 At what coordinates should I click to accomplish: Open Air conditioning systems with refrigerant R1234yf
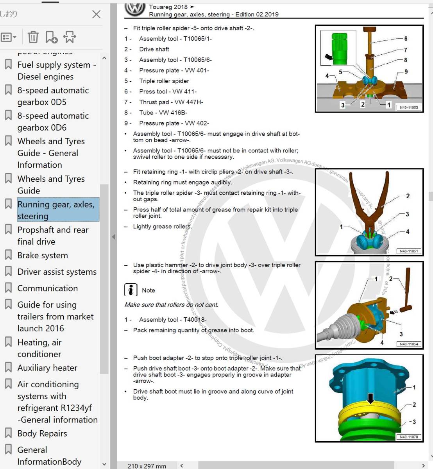click(57, 402)
